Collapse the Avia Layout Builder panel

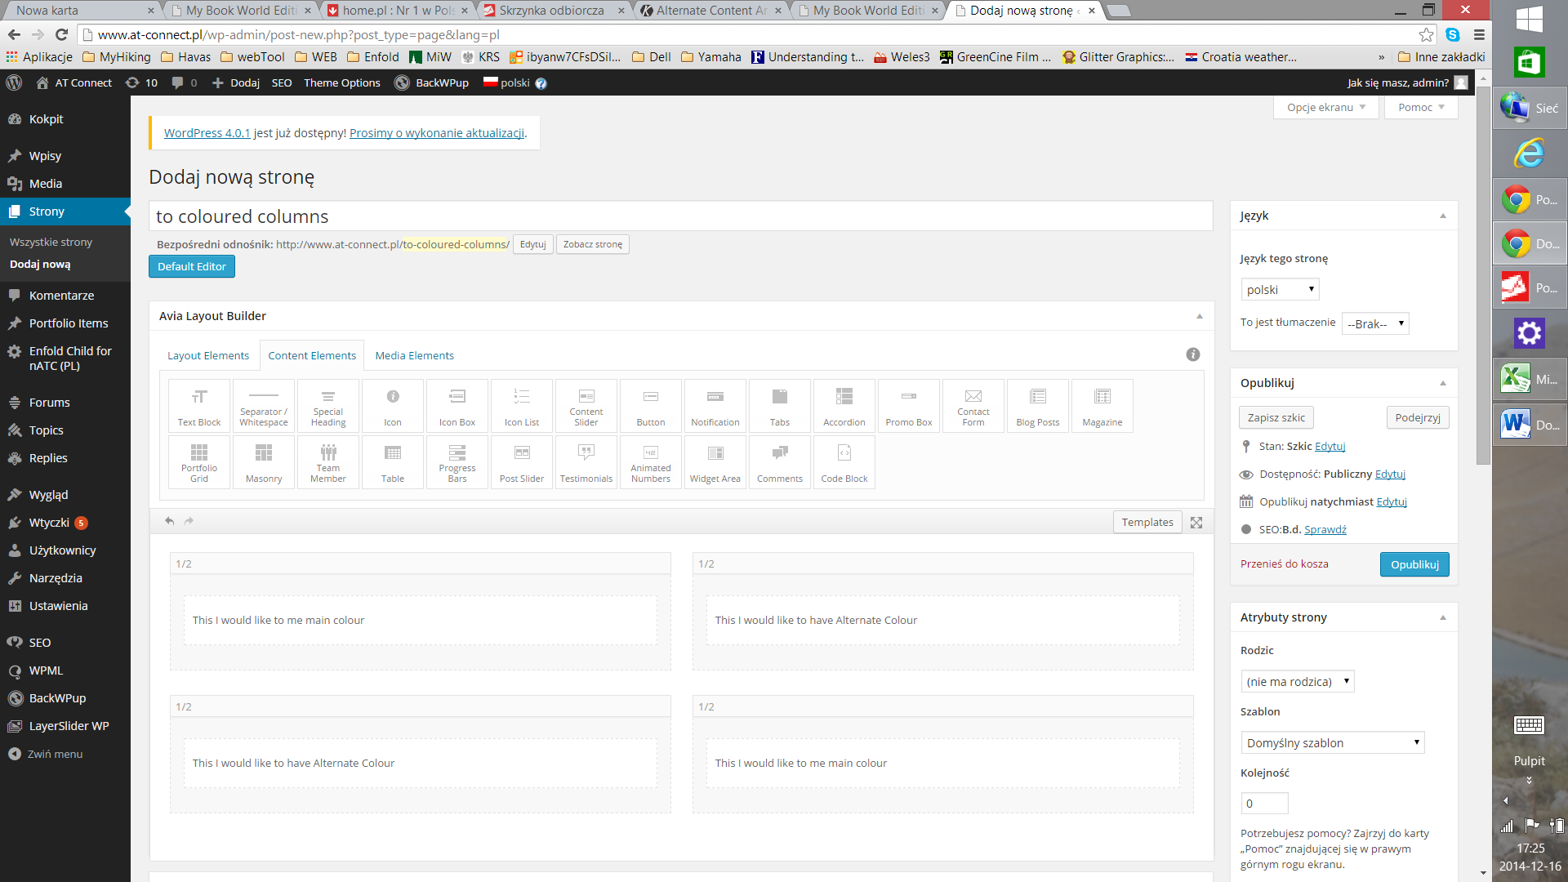point(1200,316)
